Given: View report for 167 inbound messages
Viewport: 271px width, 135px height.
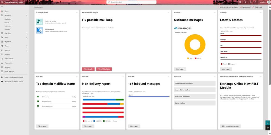Looking at the screenshot, I should [x=134, y=126].
